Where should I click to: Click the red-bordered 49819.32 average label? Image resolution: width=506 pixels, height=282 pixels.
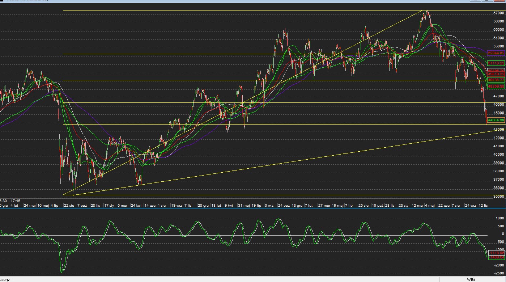click(496, 74)
